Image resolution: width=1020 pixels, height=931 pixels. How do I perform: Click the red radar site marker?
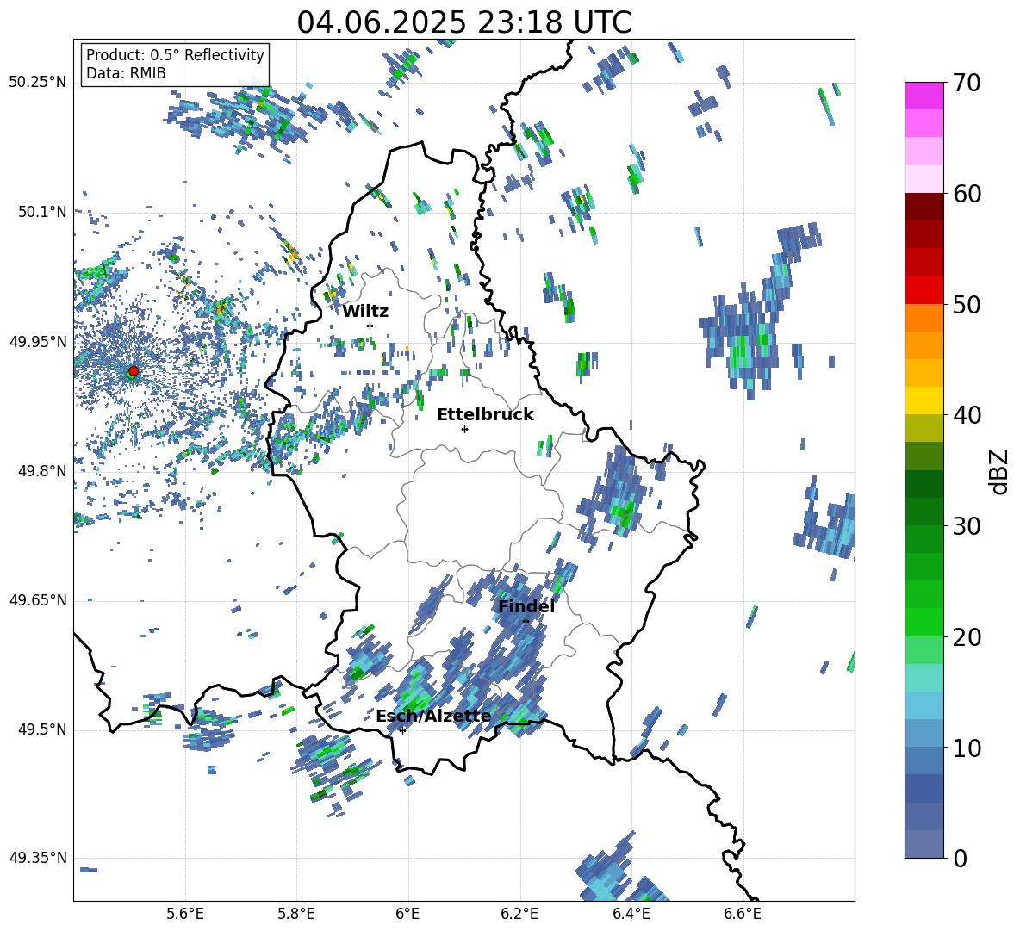pyautogui.click(x=134, y=371)
